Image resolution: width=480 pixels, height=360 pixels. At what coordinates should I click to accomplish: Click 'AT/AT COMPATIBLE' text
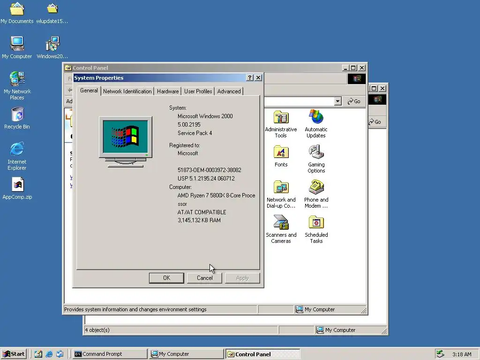202,212
